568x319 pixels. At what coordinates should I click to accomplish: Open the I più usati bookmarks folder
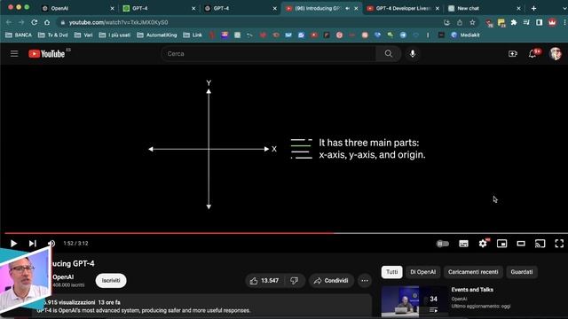(x=114, y=35)
